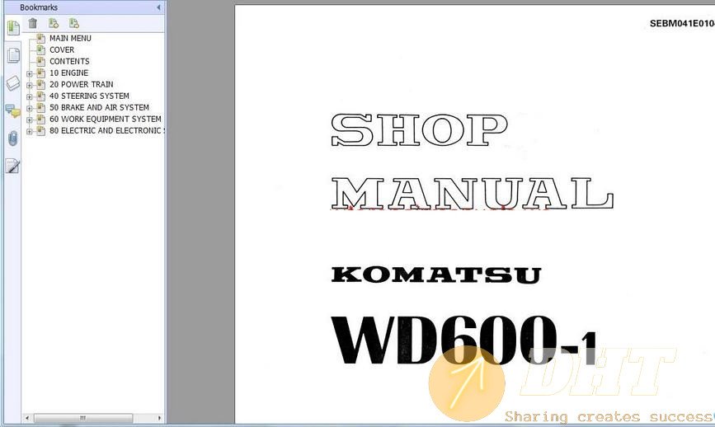Expand the 80 ELECTRIC AND ELECTRONIC bookmark
The width and height of the screenshot is (715, 427).
tap(30, 131)
